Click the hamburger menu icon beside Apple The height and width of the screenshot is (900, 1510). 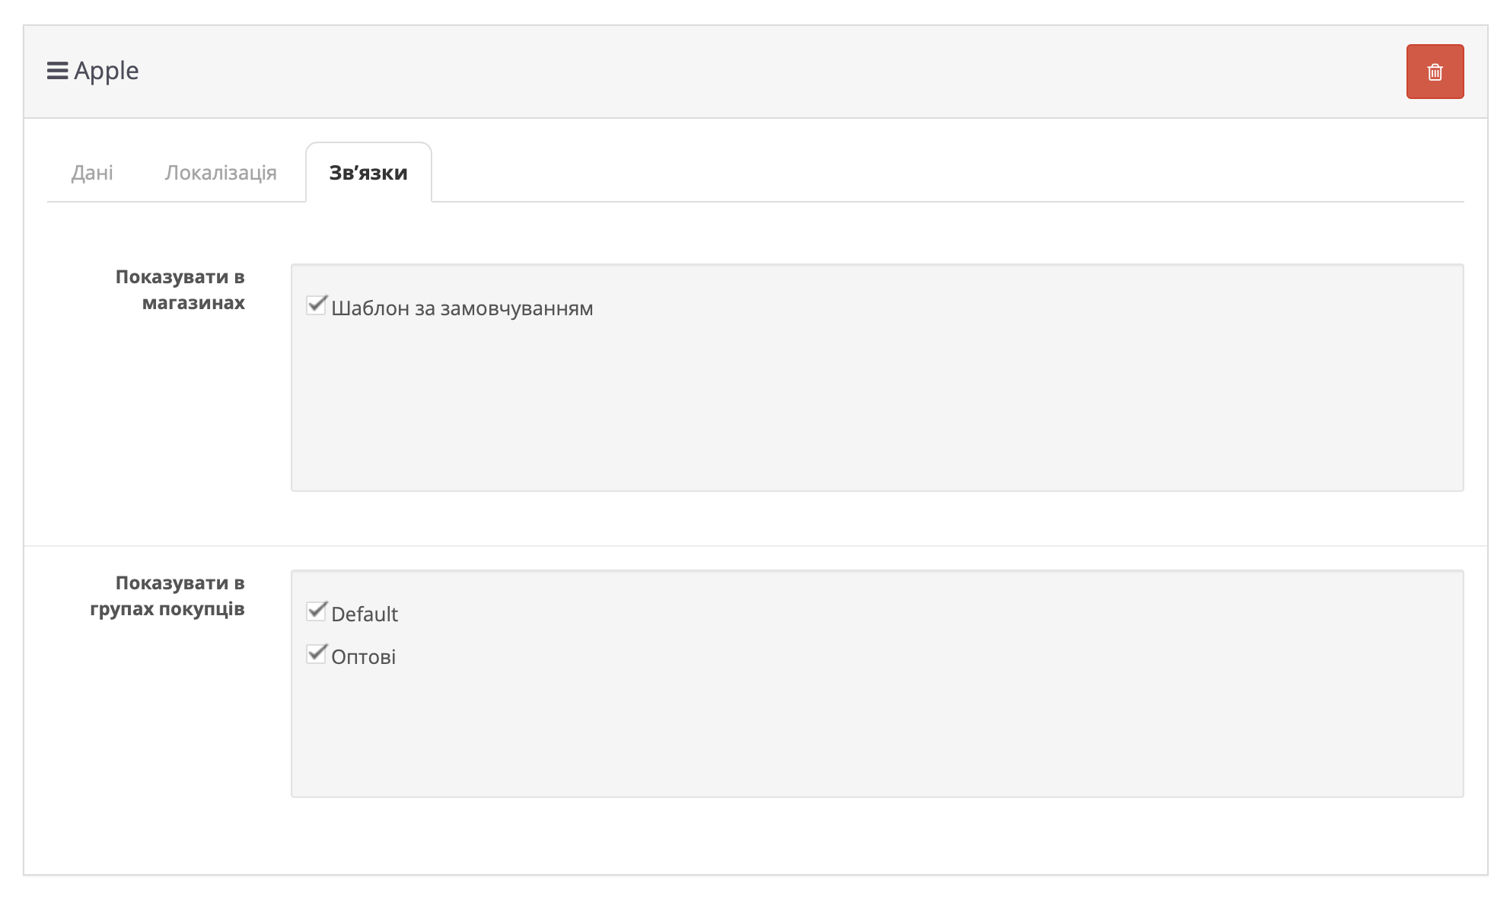pyautogui.click(x=57, y=71)
